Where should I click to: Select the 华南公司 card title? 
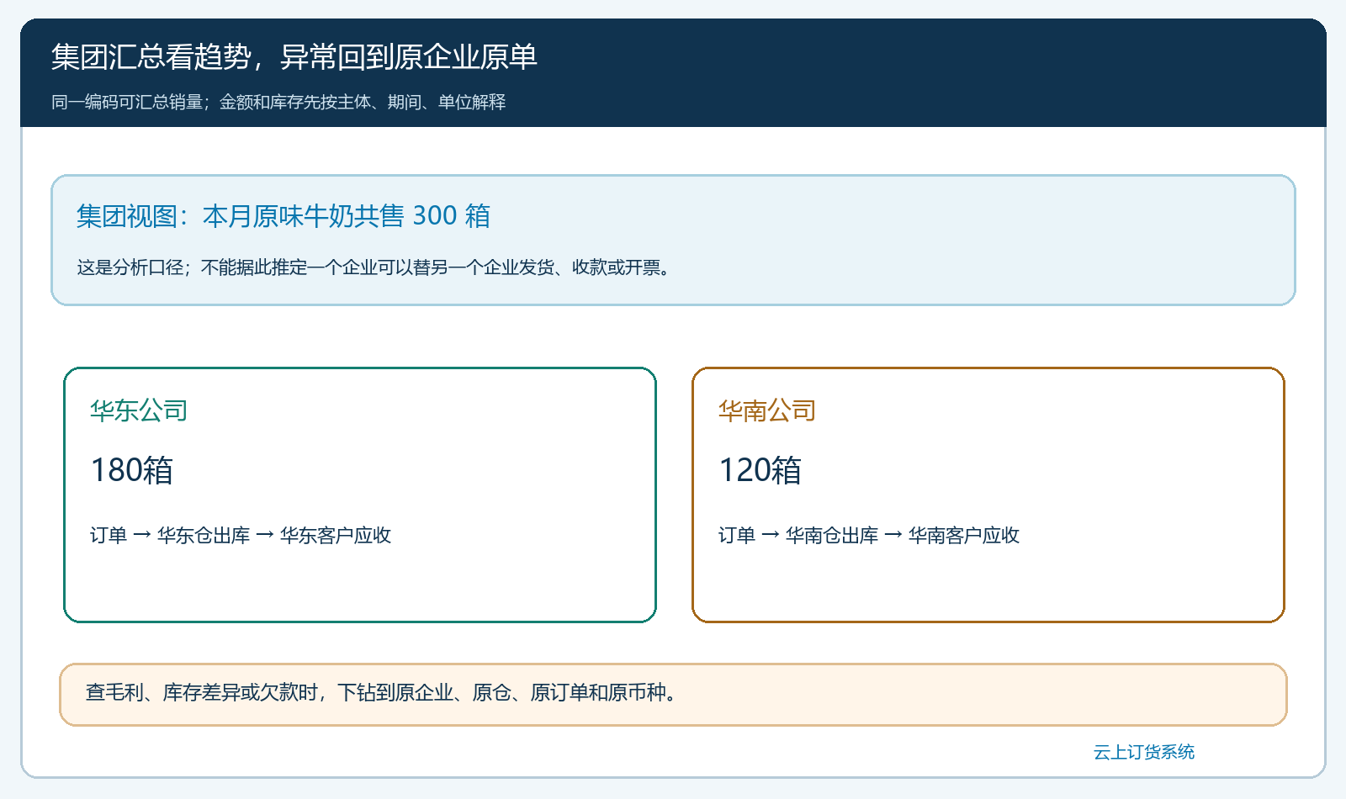(767, 410)
